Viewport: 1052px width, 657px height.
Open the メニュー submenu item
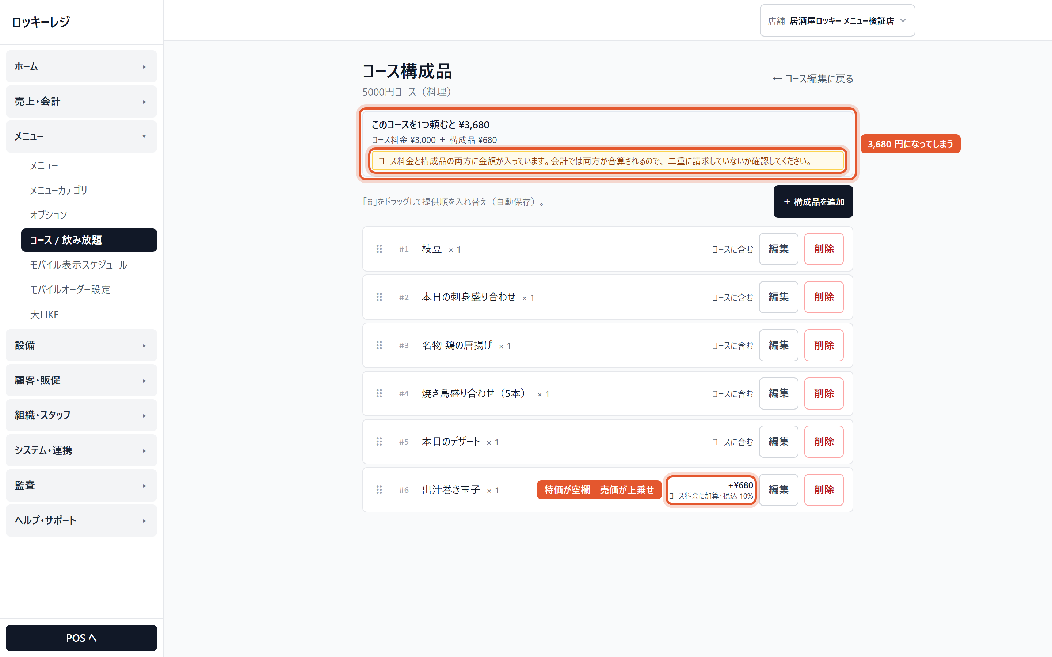(89, 166)
